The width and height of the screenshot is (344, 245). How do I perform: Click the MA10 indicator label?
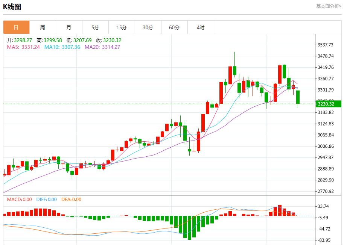[x=62, y=47]
